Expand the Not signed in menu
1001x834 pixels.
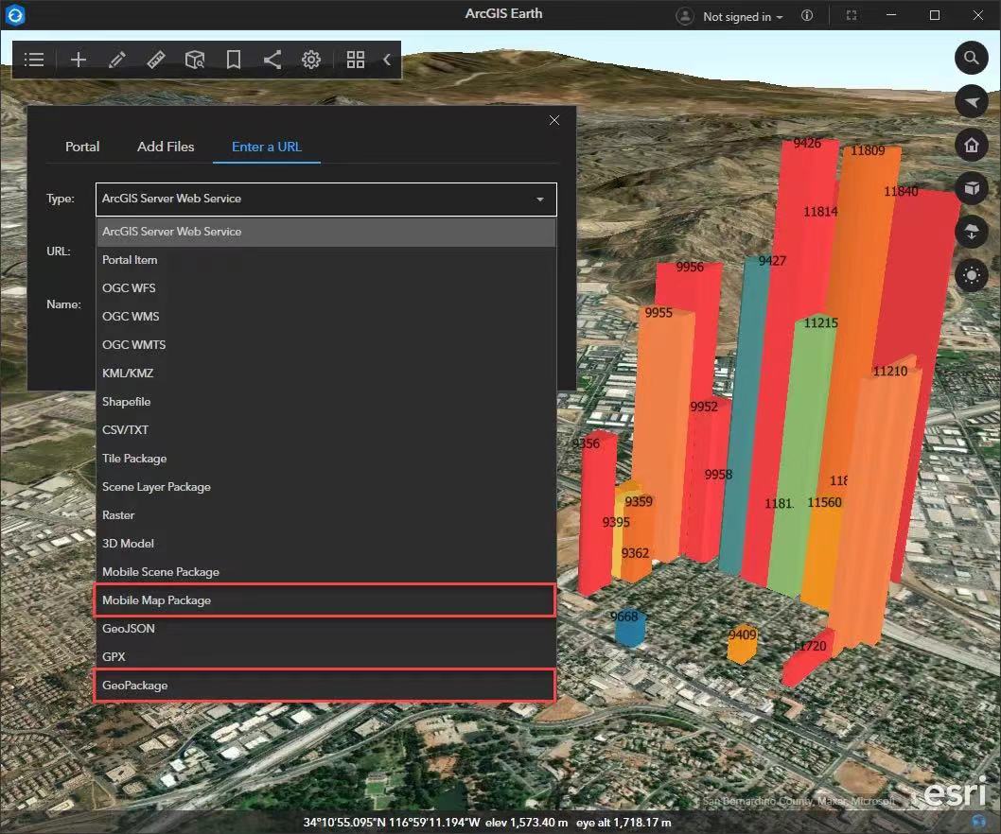point(729,15)
